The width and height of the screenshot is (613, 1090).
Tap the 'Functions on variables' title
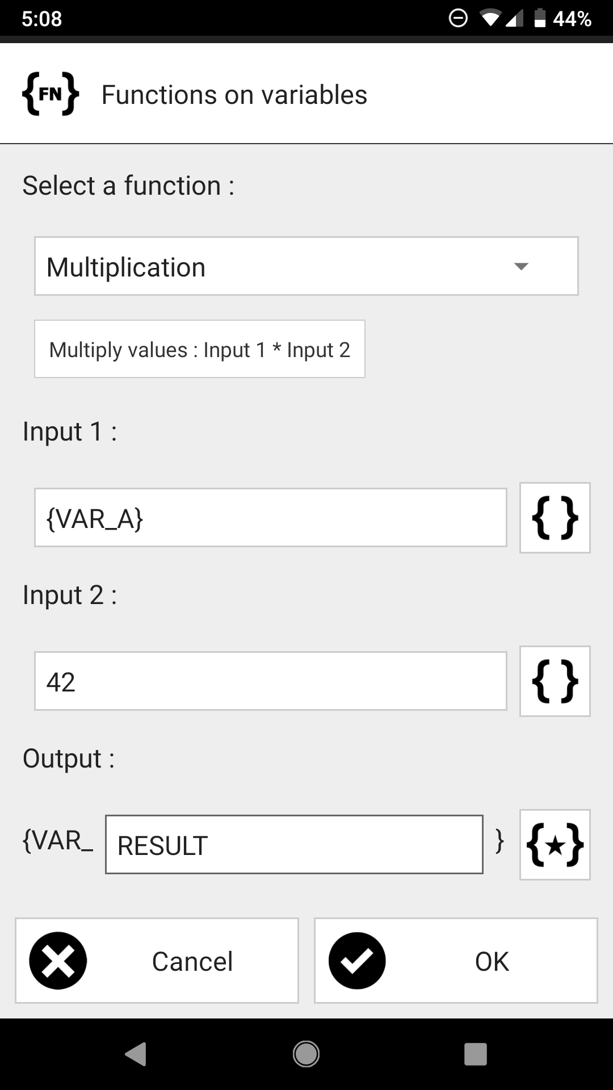pos(234,95)
